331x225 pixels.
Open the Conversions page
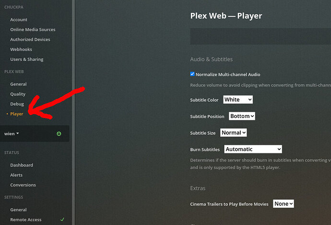(23, 185)
